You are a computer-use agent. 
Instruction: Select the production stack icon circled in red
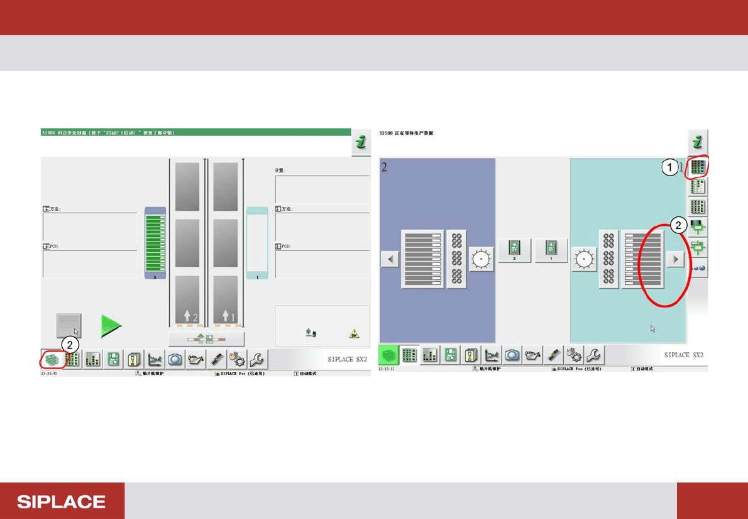click(52, 359)
